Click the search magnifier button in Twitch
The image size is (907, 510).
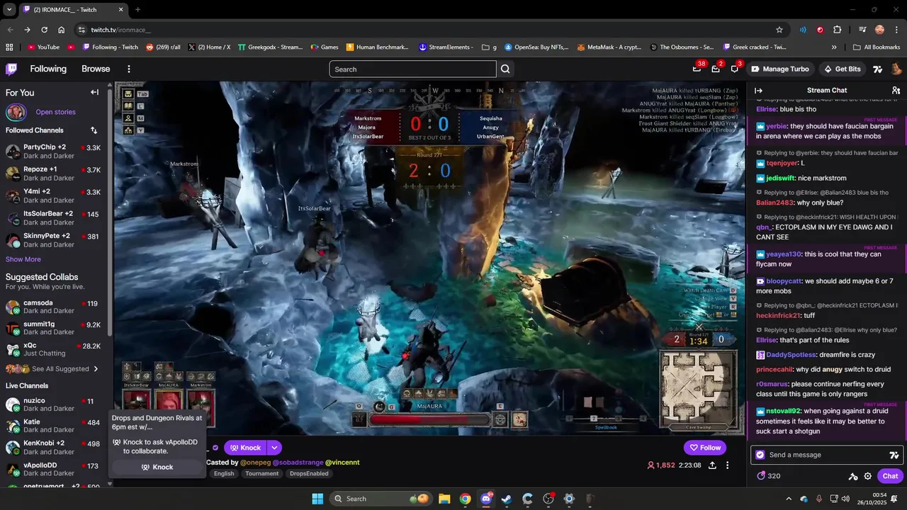coord(505,69)
